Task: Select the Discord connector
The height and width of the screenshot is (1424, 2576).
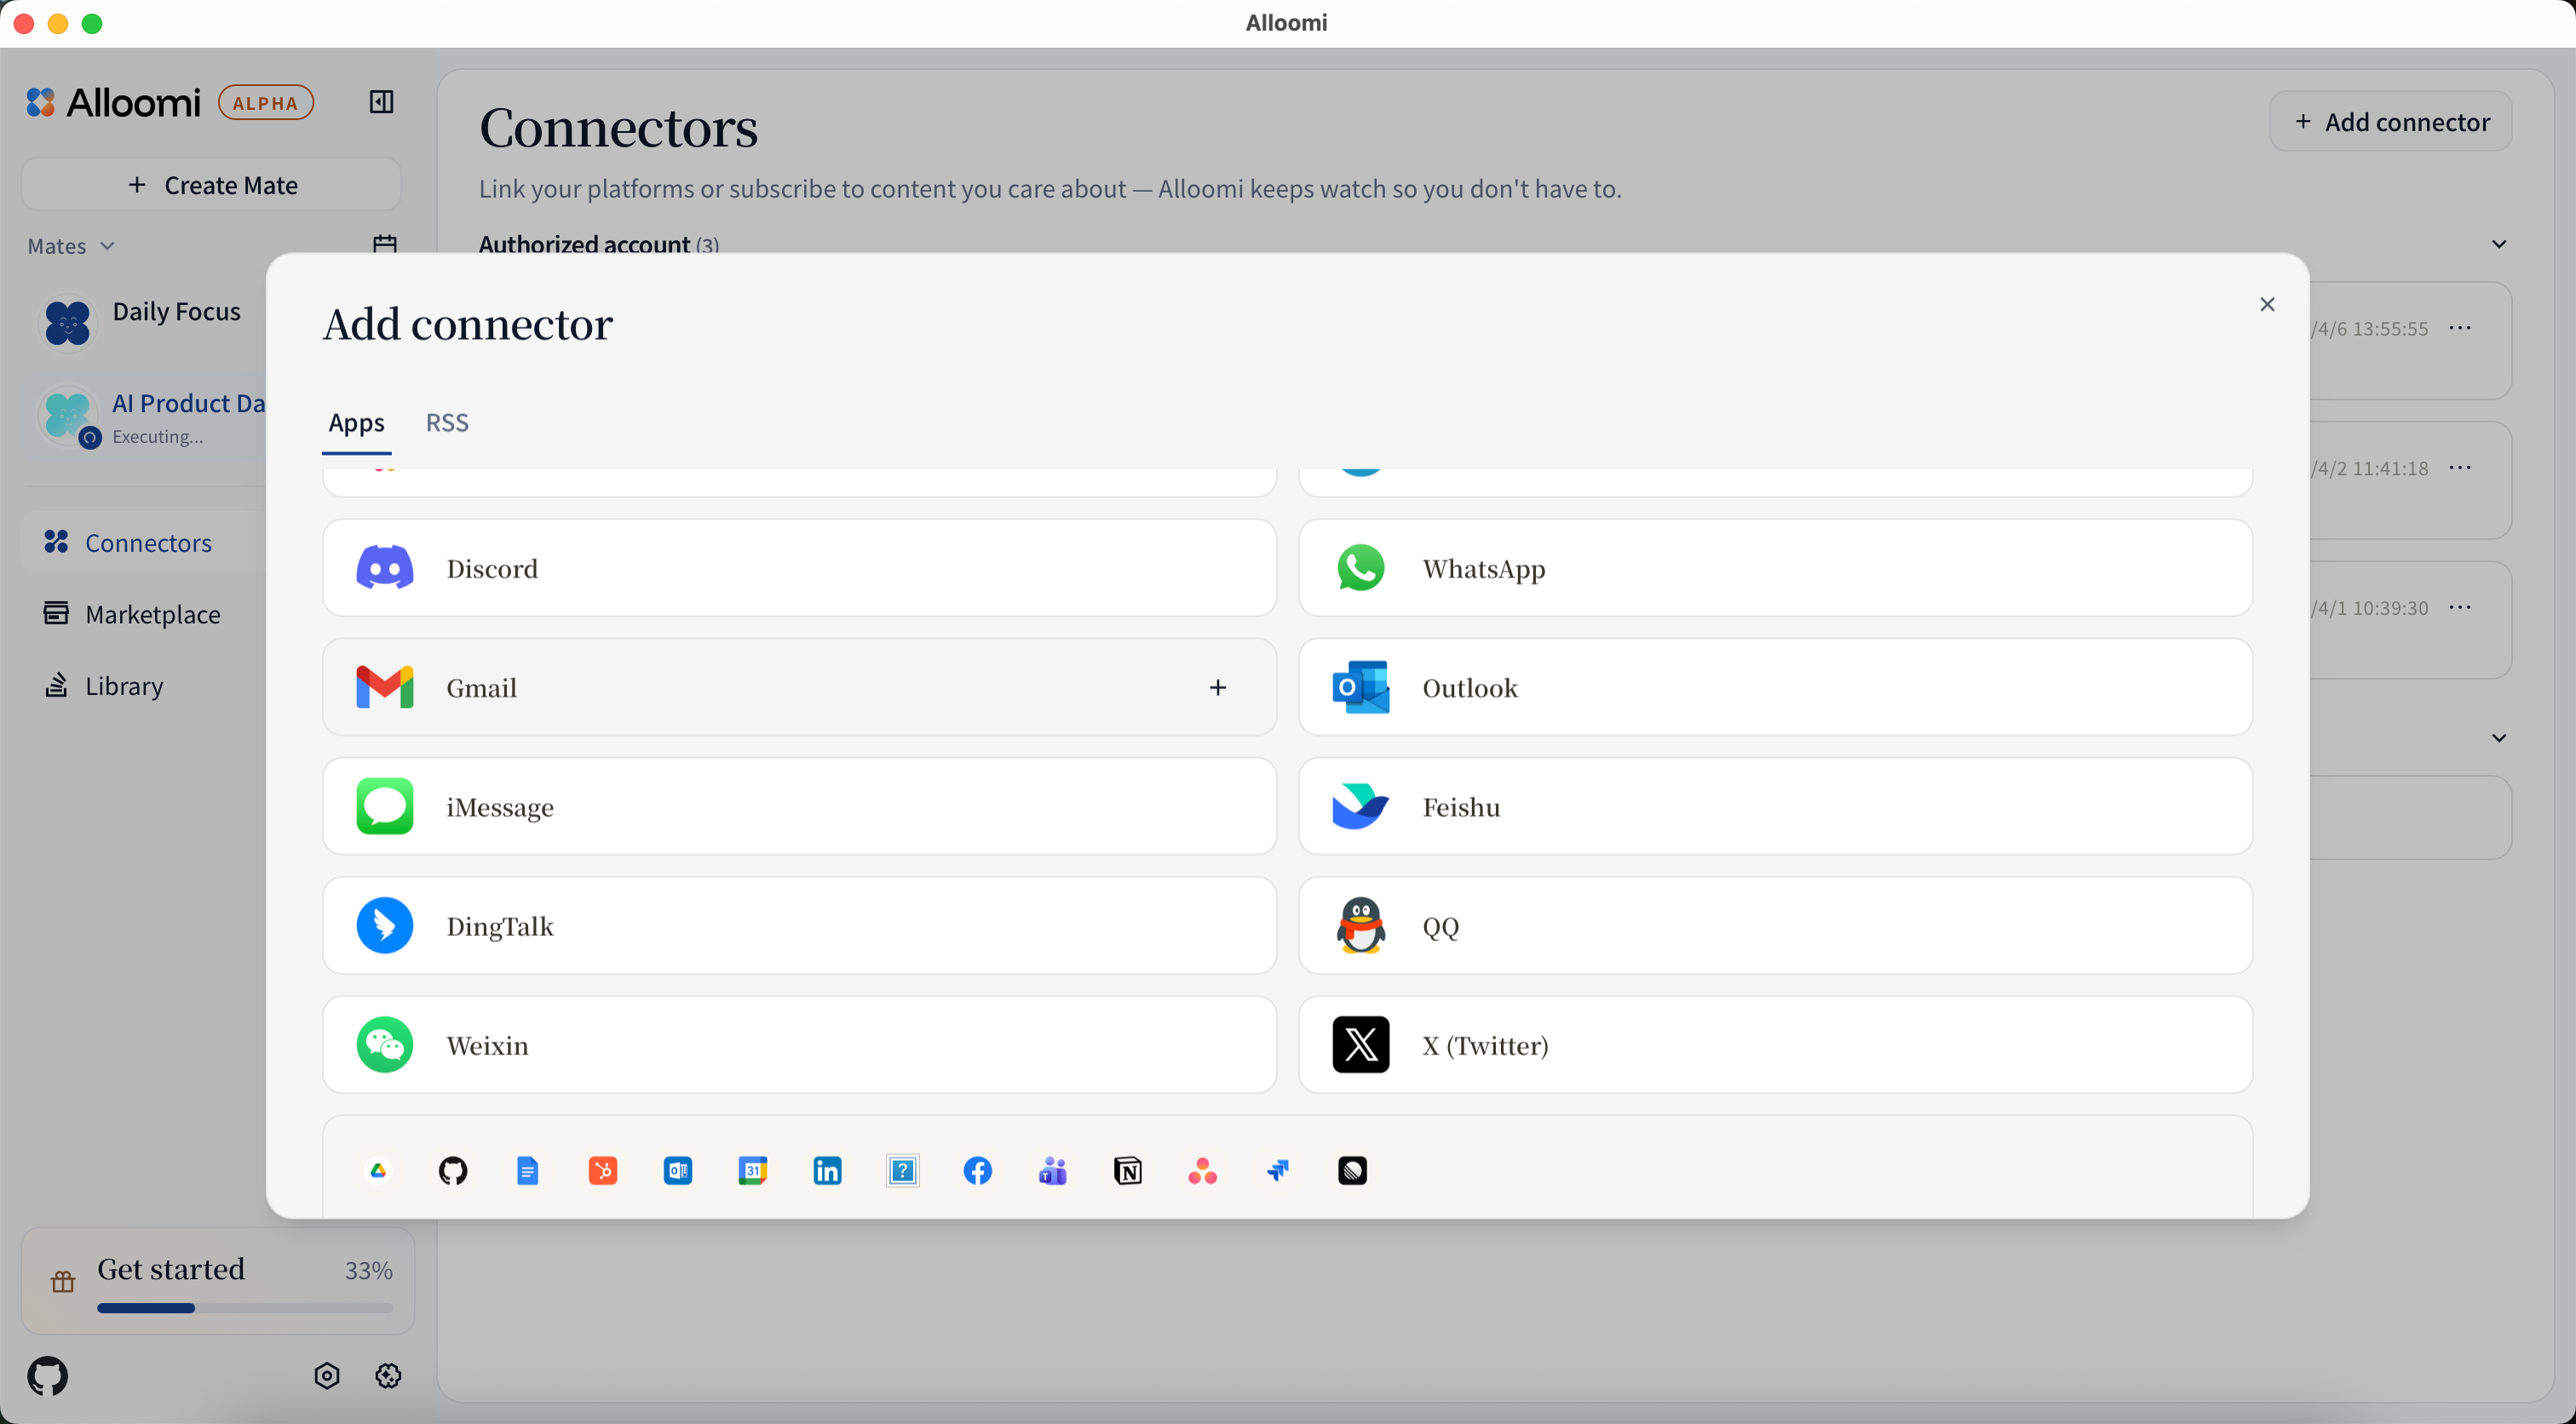Action: click(798, 568)
